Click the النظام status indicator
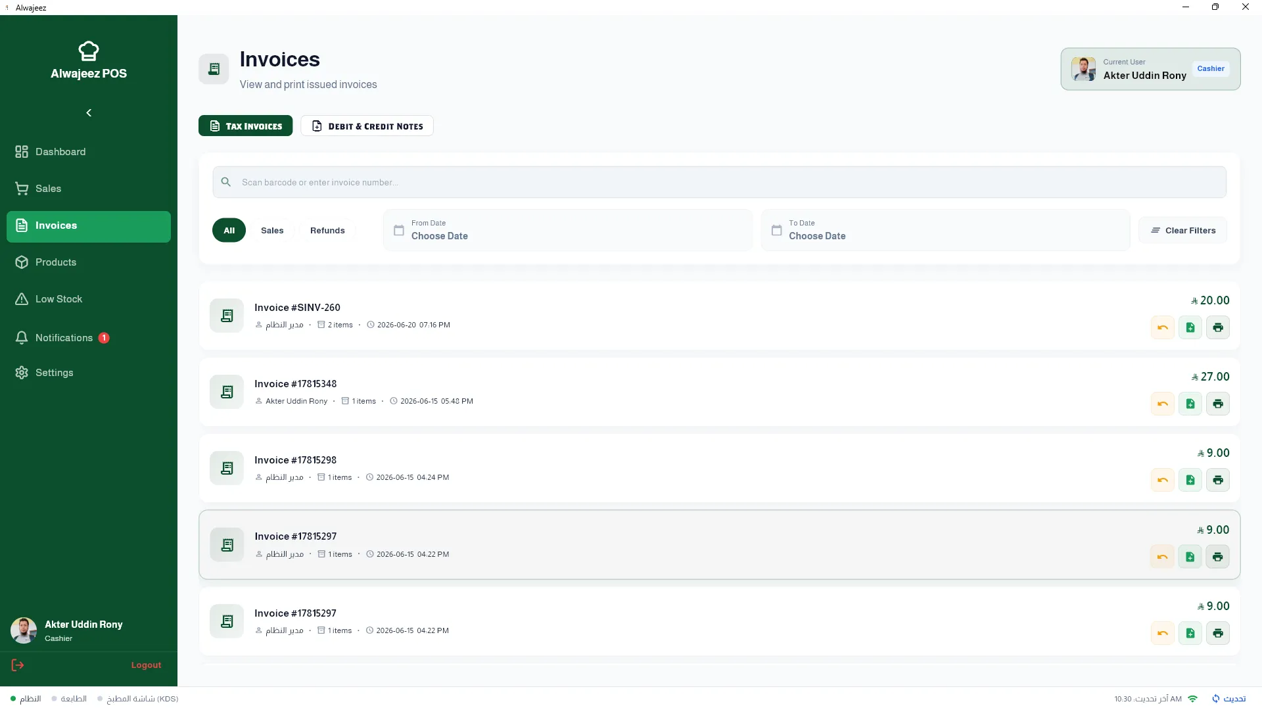Image resolution: width=1262 pixels, height=710 pixels. tap(26, 699)
